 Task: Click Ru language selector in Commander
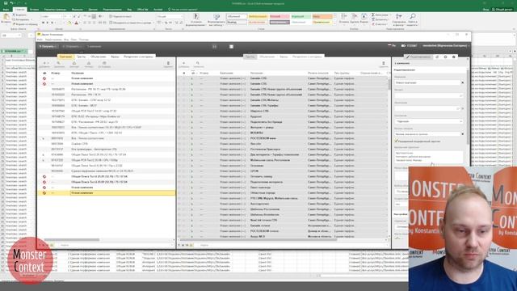point(392,46)
